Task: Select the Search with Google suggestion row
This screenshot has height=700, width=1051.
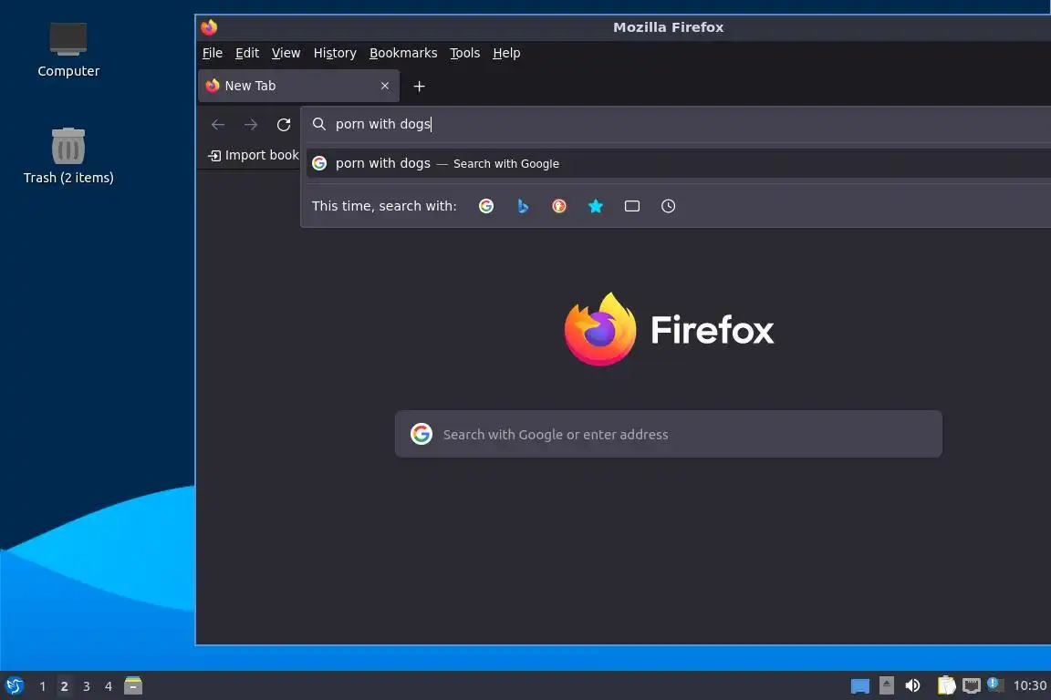Action: click(x=679, y=163)
